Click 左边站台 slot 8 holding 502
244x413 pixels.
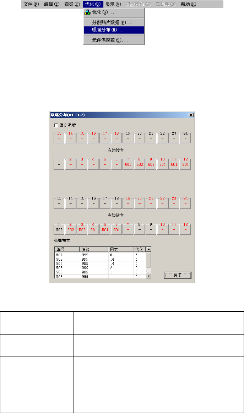pos(140,164)
